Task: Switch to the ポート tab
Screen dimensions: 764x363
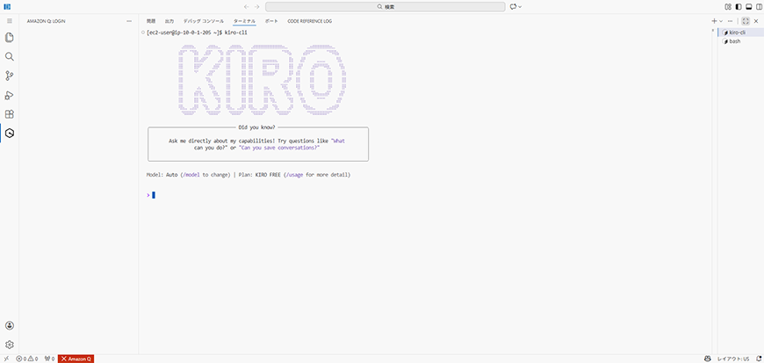Action: coord(271,21)
